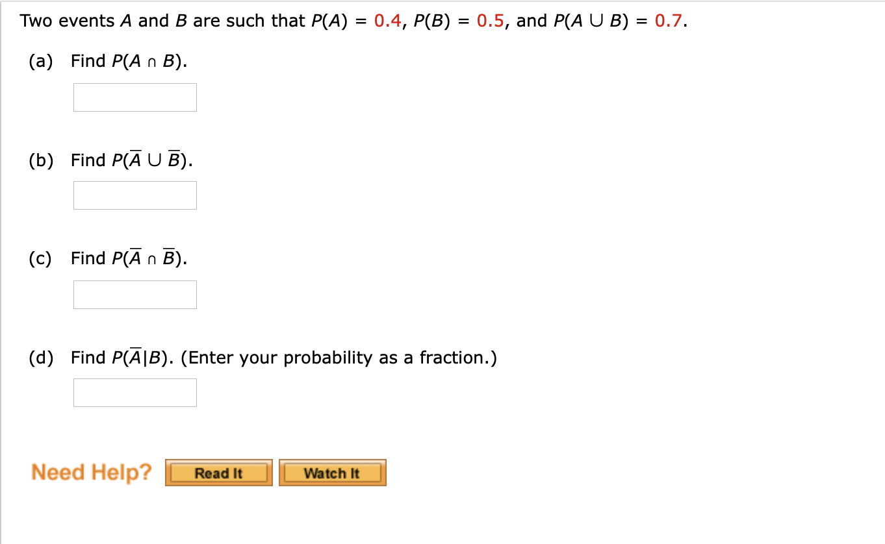Click the fraction answer box for part (d)
The height and width of the screenshot is (544, 885).
tap(135, 392)
